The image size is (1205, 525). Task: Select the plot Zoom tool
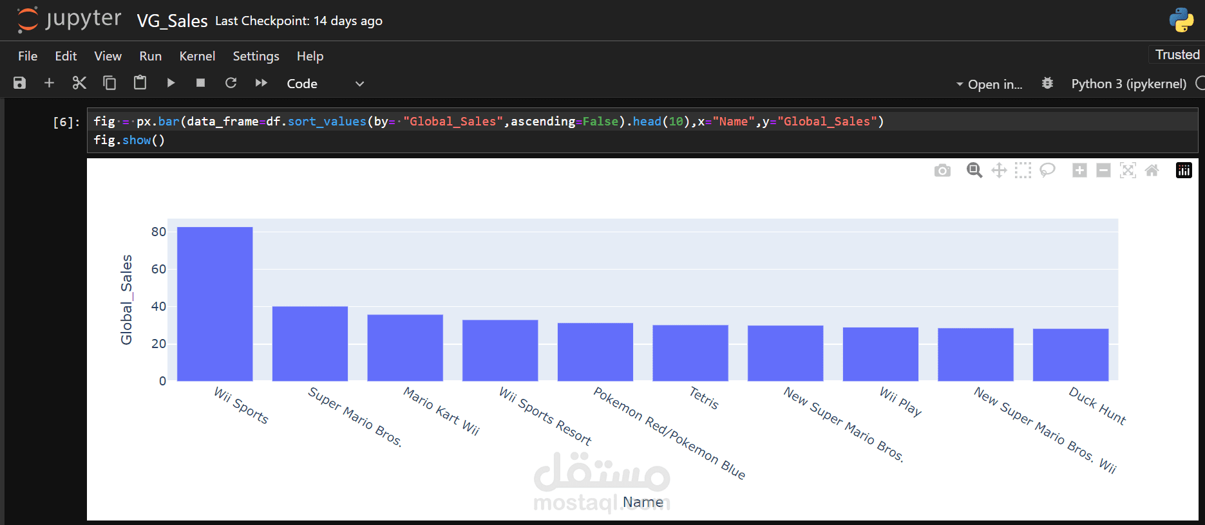974,170
